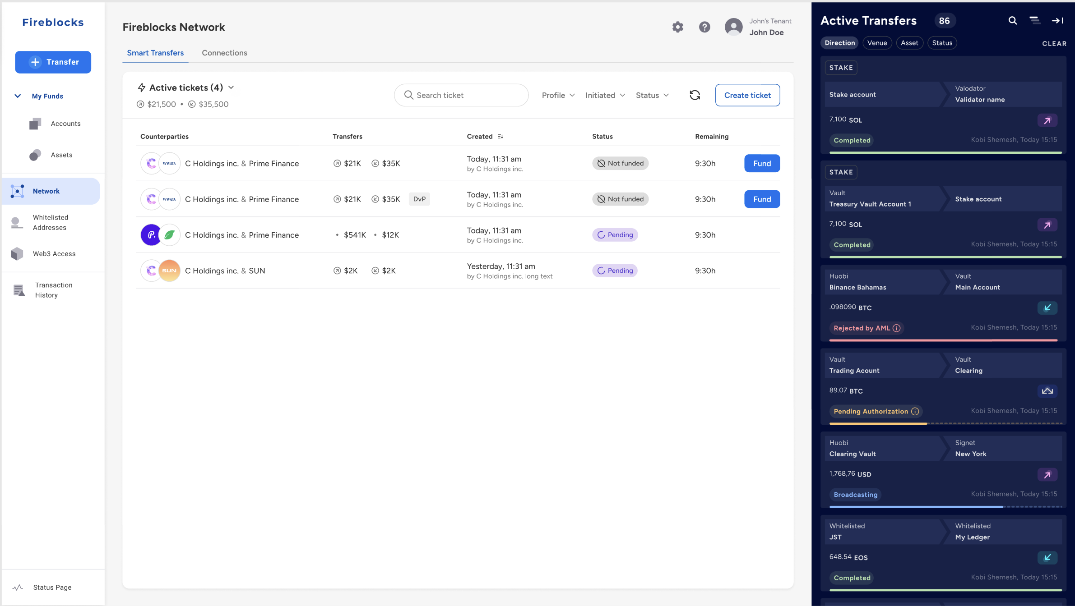Refresh the tickets list

pos(695,95)
